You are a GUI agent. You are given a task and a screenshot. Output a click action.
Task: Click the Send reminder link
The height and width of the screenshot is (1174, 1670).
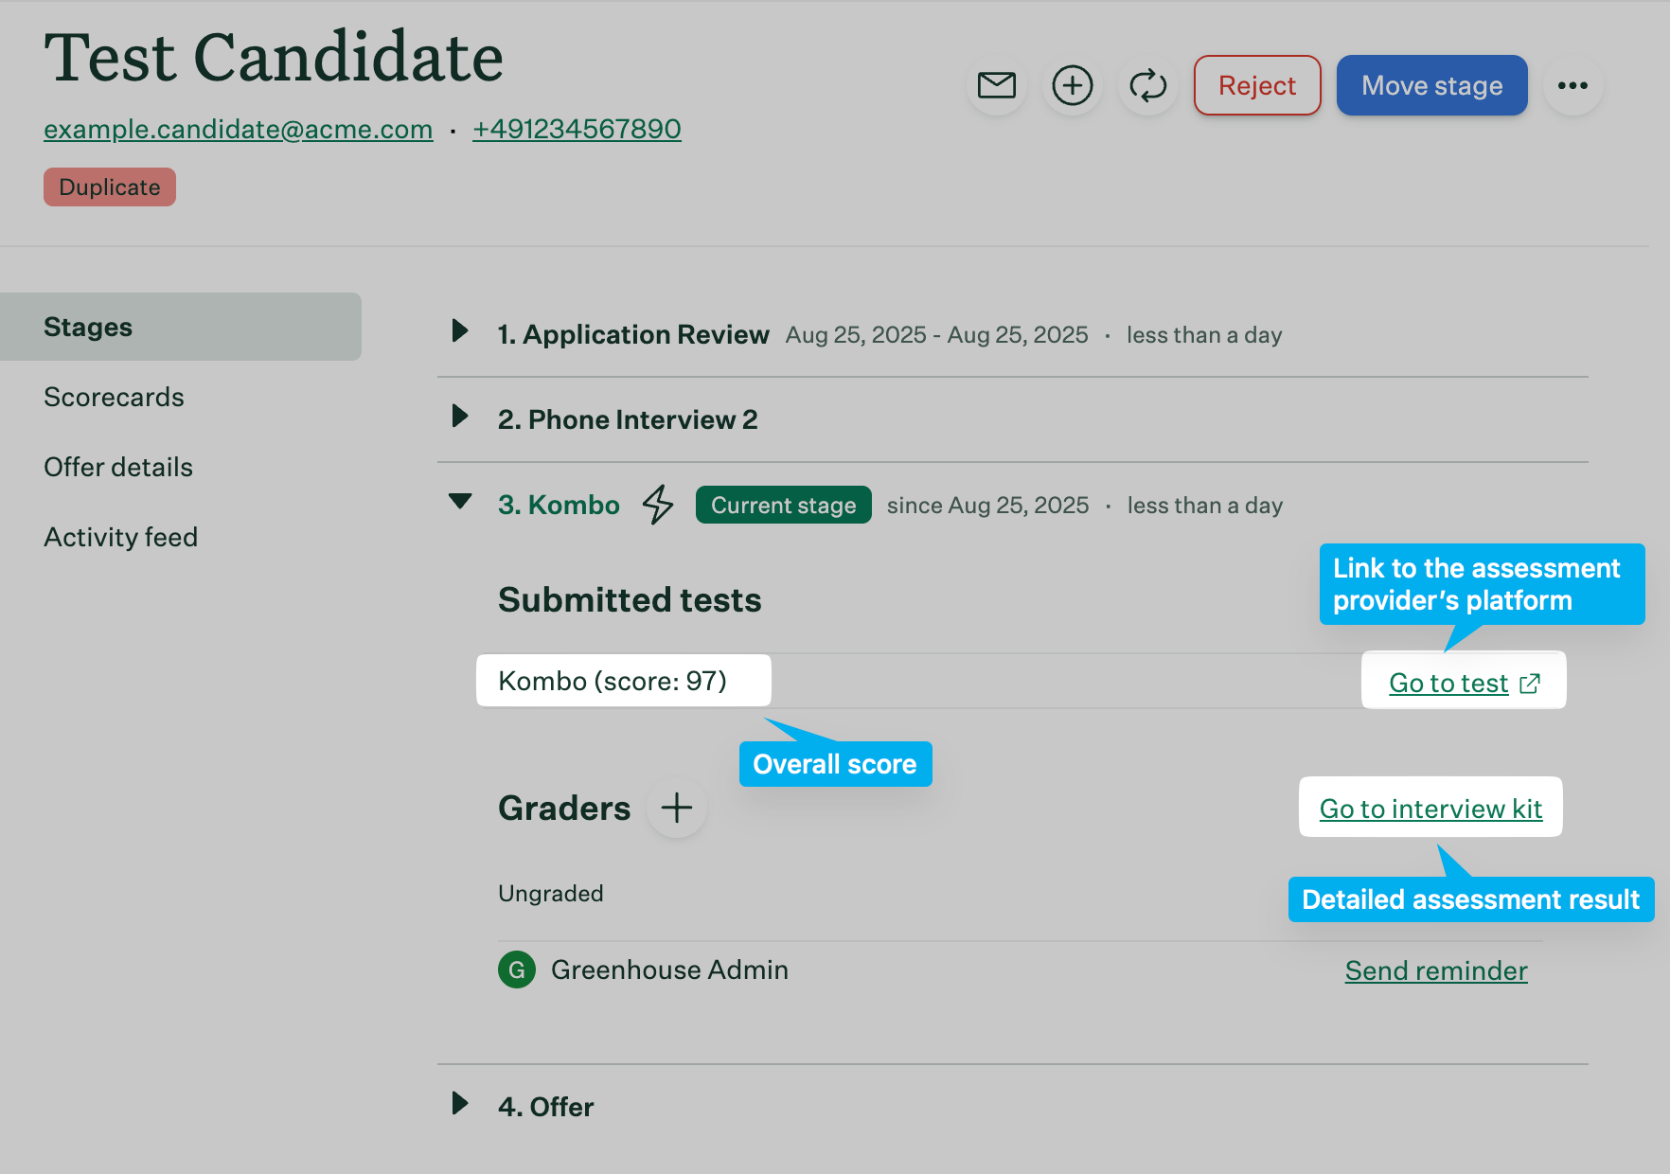1435,970
